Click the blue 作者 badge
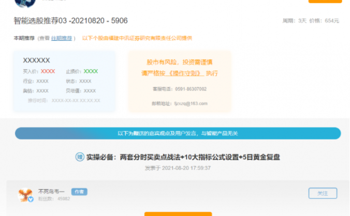This screenshot has width=350, height=216. coord(79,192)
